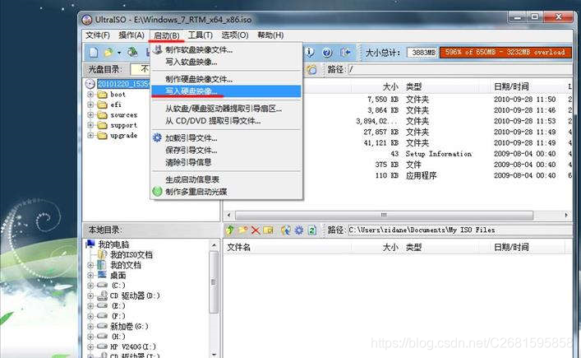Screen dimensions: 581x358
Task: Choose 制作多重启动光碟 menu entry
Action: pyautogui.click(x=226, y=192)
